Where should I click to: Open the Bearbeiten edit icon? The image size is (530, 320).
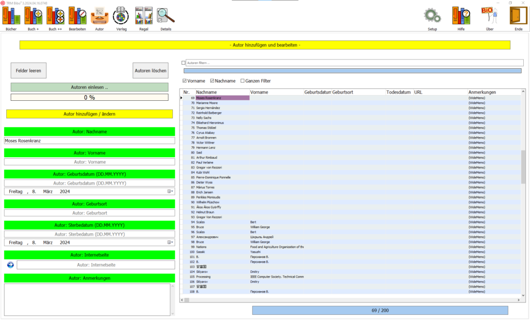(x=78, y=16)
